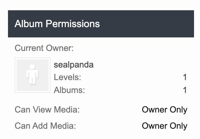Click the Albums label under sealpanda
This screenshot has height=139, width=200.
(69, 90)
